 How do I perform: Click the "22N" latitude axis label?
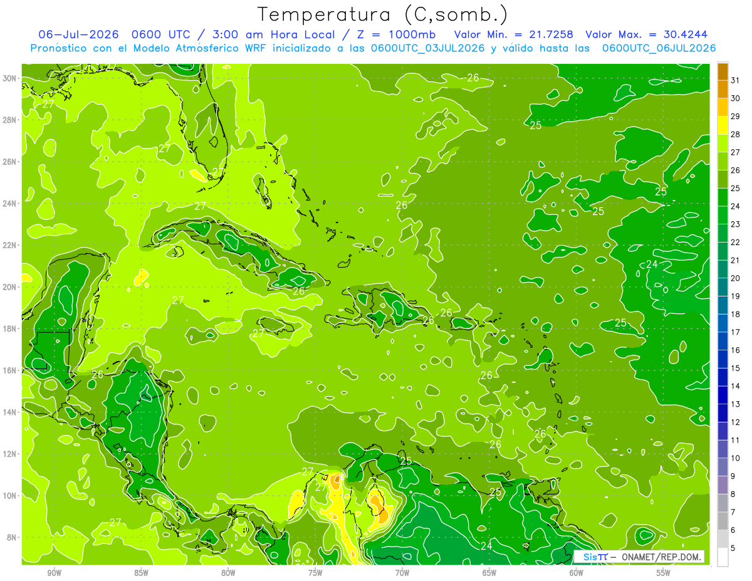coord(11,245)
